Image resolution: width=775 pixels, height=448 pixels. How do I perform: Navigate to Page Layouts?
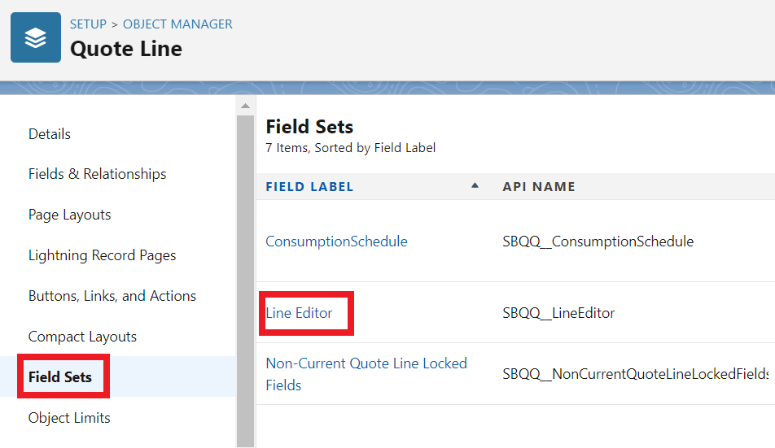[69, 215]
